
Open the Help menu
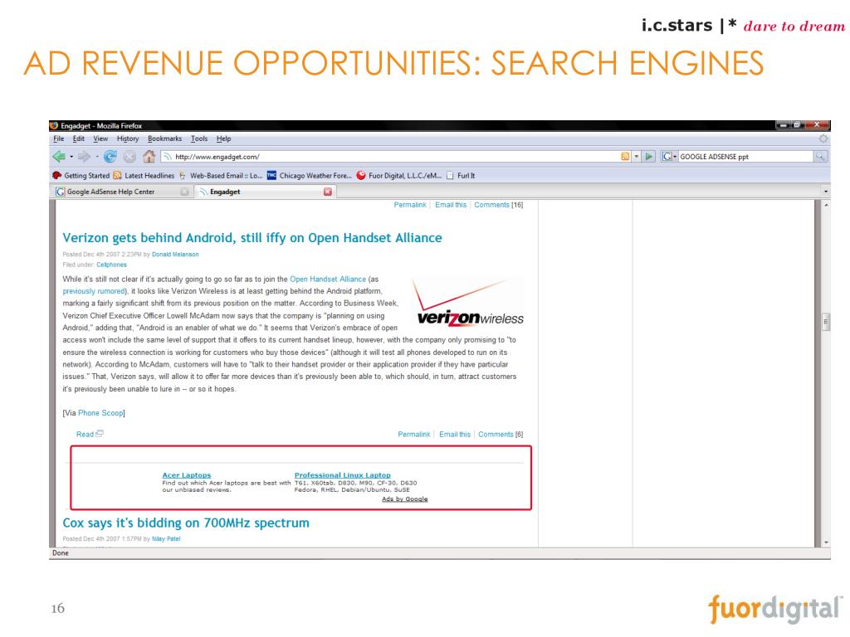[223, 139]
